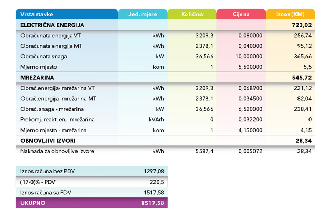This screenshot has width=331, height=221.
Task: Click the orange 'Iznos (KM)' header
Action: [291, 14]
